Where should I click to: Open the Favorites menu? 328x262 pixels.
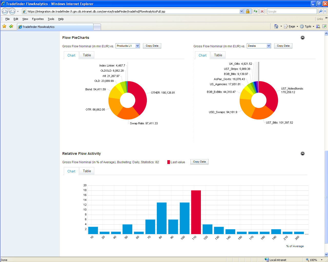(38, 19)
